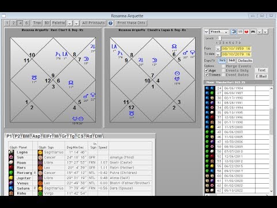Click the dasha list scroll up arrow

[x=271, y=88]
